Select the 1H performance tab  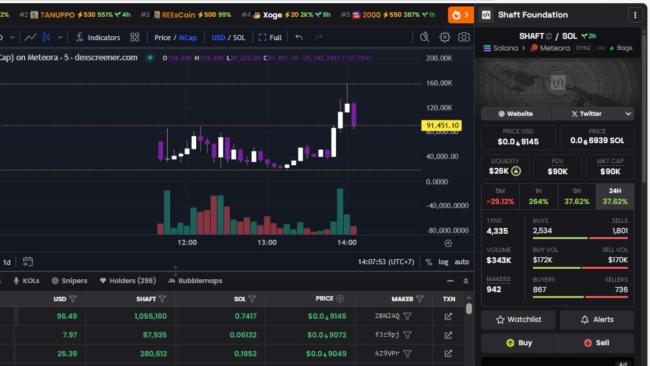538,196
